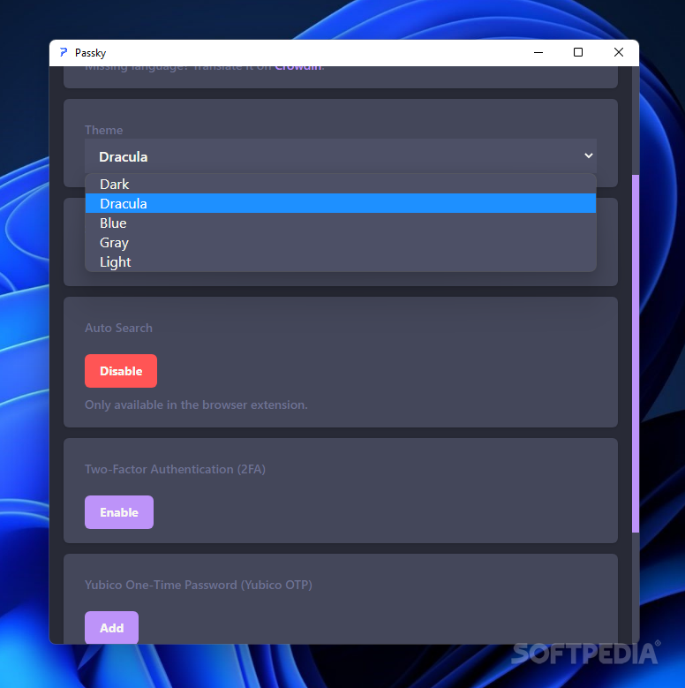Screen dimensions: 685x688
Task: Choose the Blue theme option
Action: coord(341,223)
